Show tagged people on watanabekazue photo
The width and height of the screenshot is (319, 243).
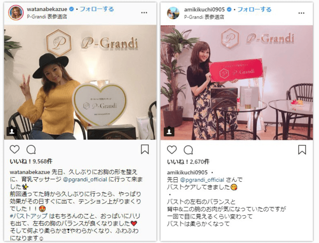[12, 131]
